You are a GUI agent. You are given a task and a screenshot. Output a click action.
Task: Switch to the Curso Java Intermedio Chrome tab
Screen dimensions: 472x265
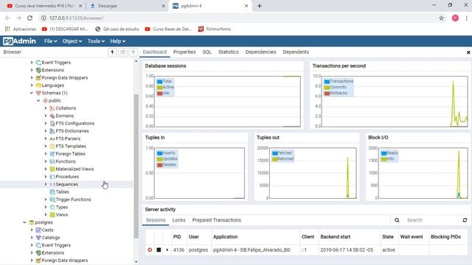(x=44, y=6)
